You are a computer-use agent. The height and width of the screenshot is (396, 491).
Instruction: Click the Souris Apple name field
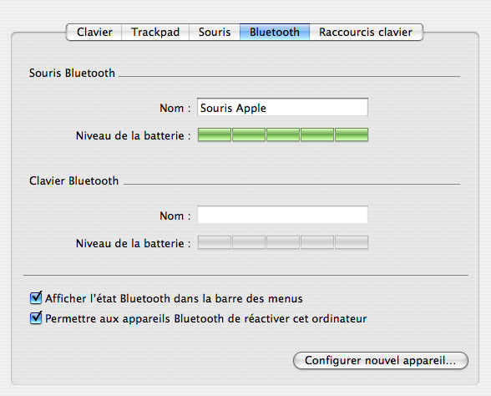coord(282,108)
